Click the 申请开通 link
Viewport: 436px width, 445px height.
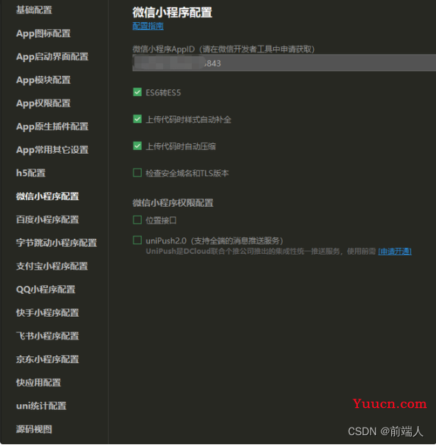pos(395,252)
